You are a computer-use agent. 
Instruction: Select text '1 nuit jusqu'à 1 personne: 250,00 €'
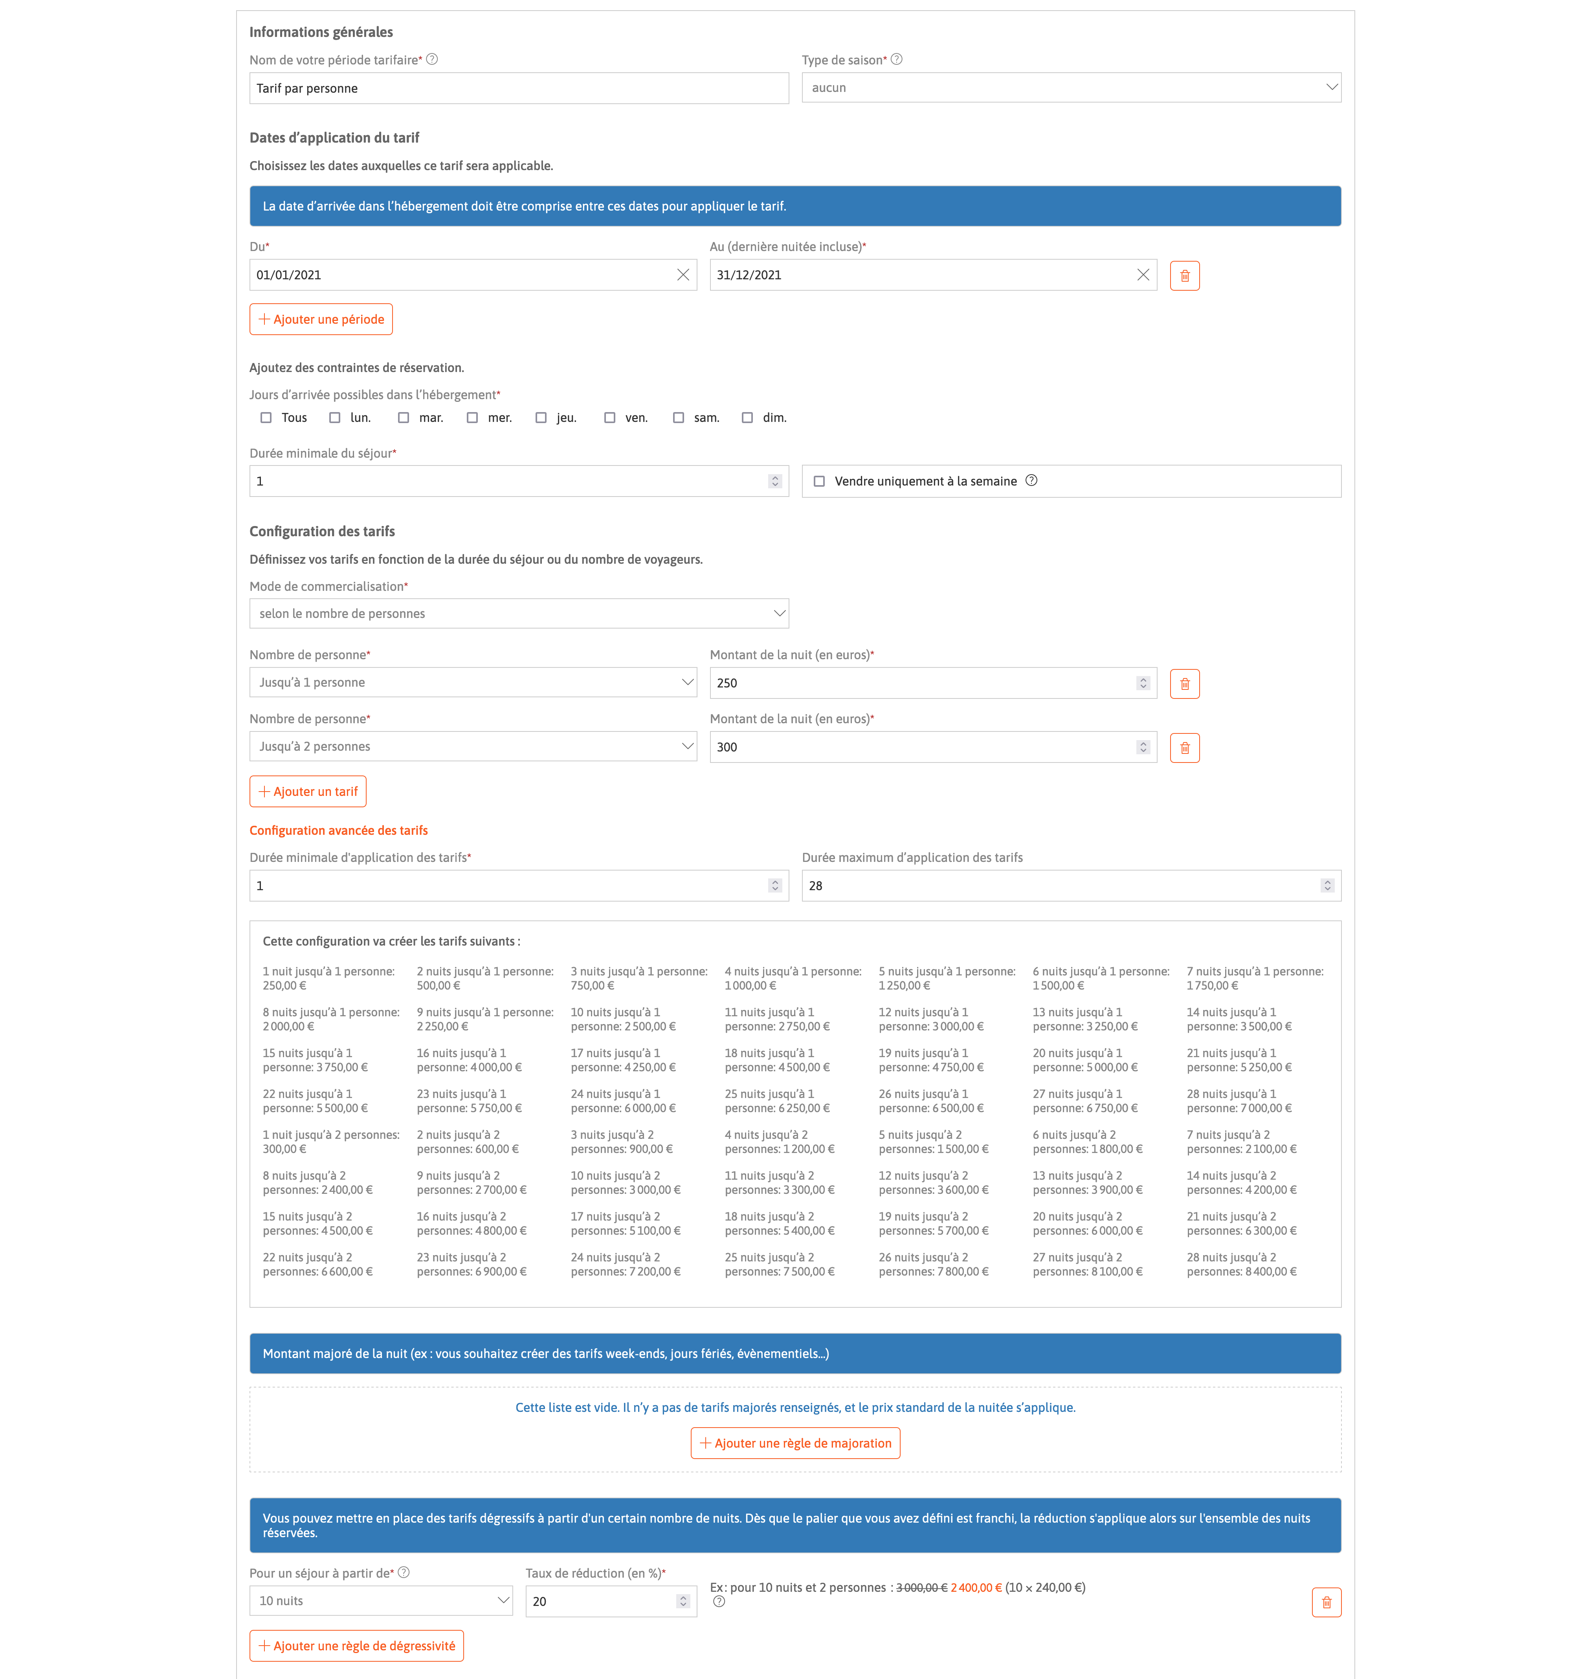328,979
